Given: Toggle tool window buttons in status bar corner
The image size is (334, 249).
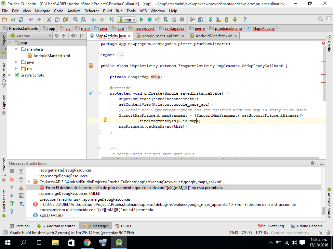Looking at the screenshot, I should 5,233.
